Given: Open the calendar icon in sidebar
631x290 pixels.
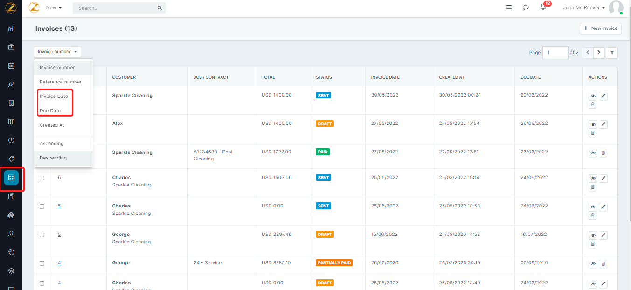Looking at the screenshot, I should [x=11, y=66].
